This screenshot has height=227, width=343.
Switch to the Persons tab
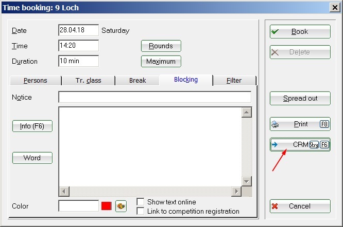coord(36,81)
